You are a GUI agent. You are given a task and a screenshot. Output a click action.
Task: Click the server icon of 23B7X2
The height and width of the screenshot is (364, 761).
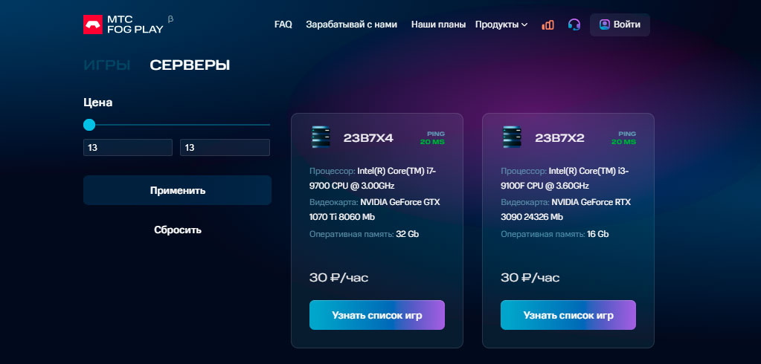pos(512,137)
